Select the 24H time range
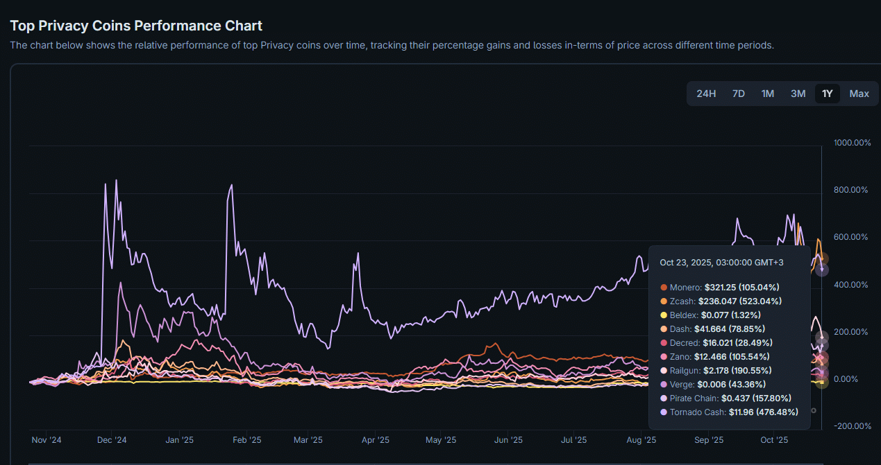This screenshot has height=465, width=881. tap(706, 94)
